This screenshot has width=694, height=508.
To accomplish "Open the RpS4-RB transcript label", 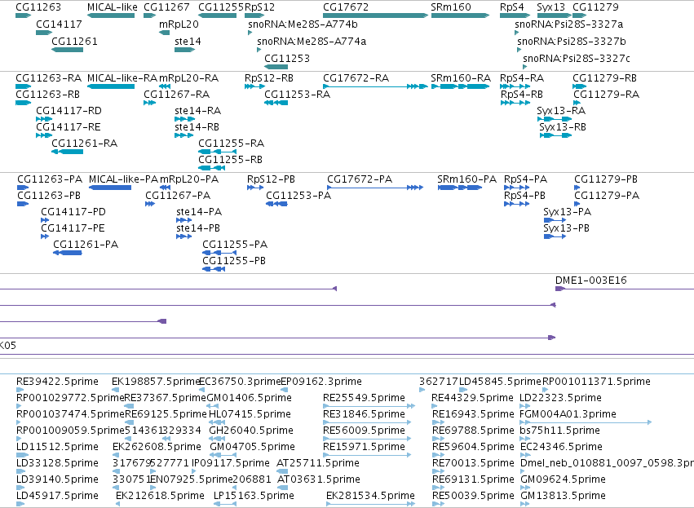I will [522, 95].
